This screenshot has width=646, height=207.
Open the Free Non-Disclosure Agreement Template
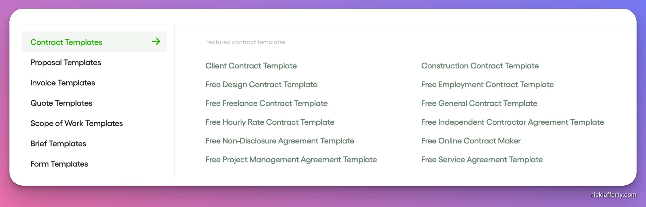point(279,141)
